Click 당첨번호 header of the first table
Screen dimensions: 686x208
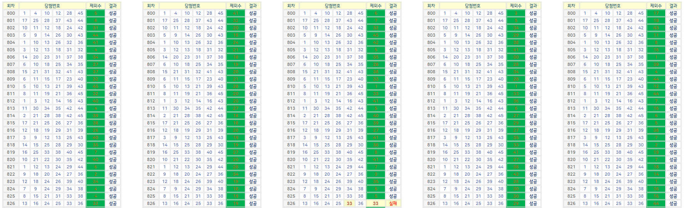coord(52,6)
